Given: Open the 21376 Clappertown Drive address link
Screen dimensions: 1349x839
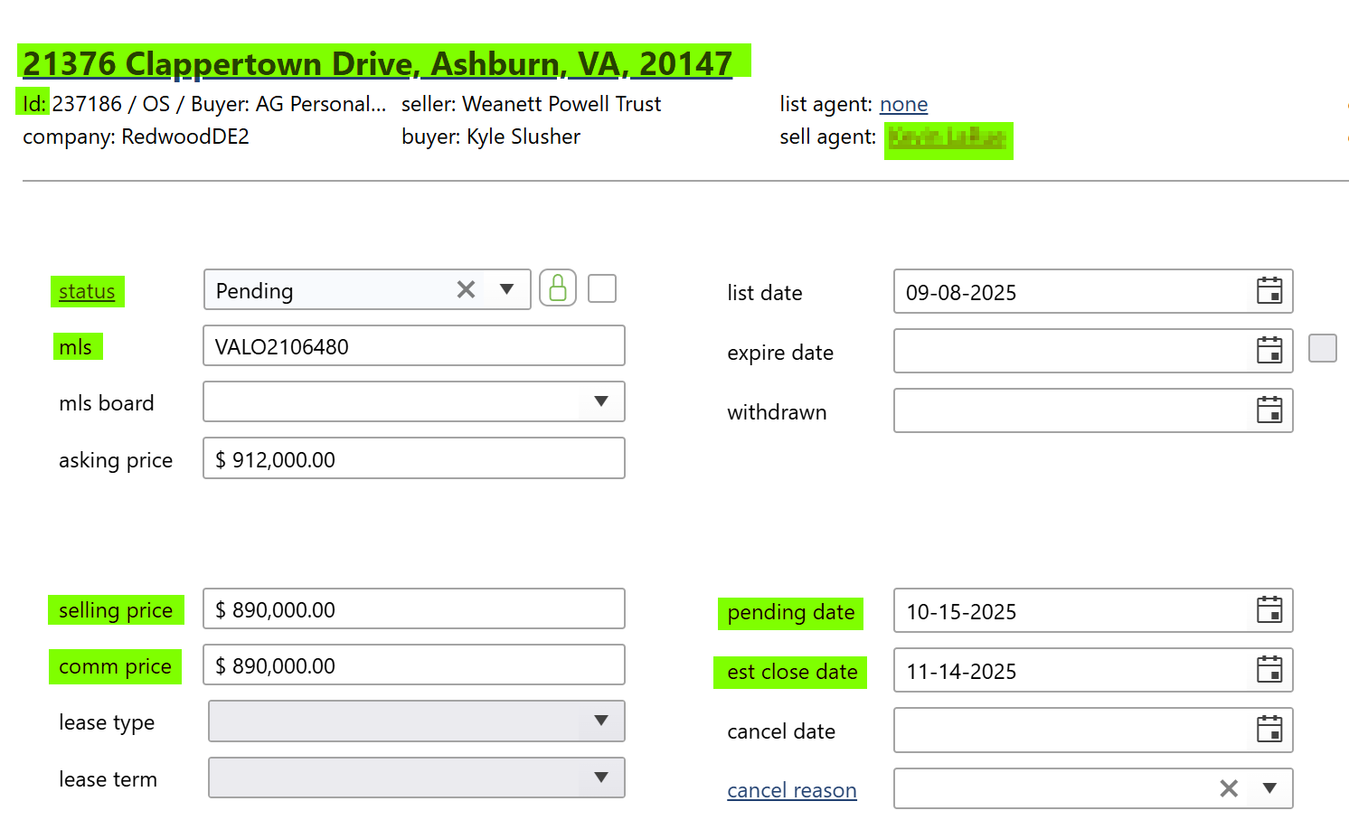Looking at the screenshot, I should tap(377, 63).
